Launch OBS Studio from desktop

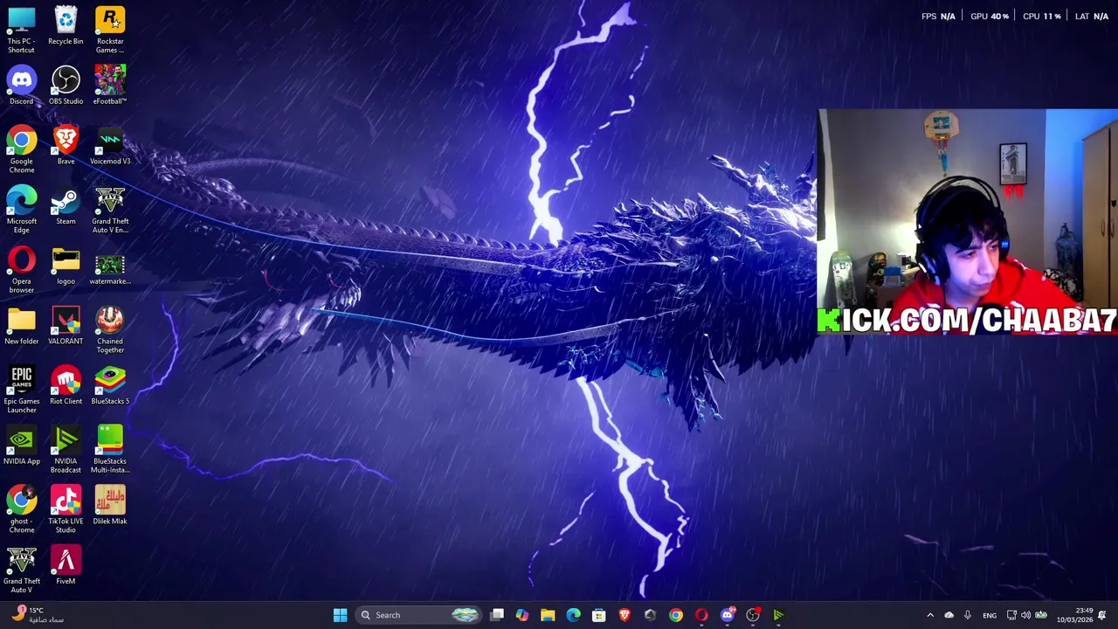click(x=66, y=86)
